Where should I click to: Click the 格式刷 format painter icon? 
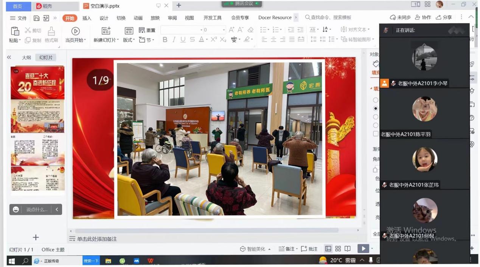[51, 31]
